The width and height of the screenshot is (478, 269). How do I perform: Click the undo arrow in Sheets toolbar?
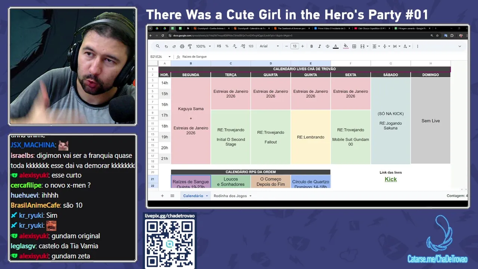coord(166,46)
